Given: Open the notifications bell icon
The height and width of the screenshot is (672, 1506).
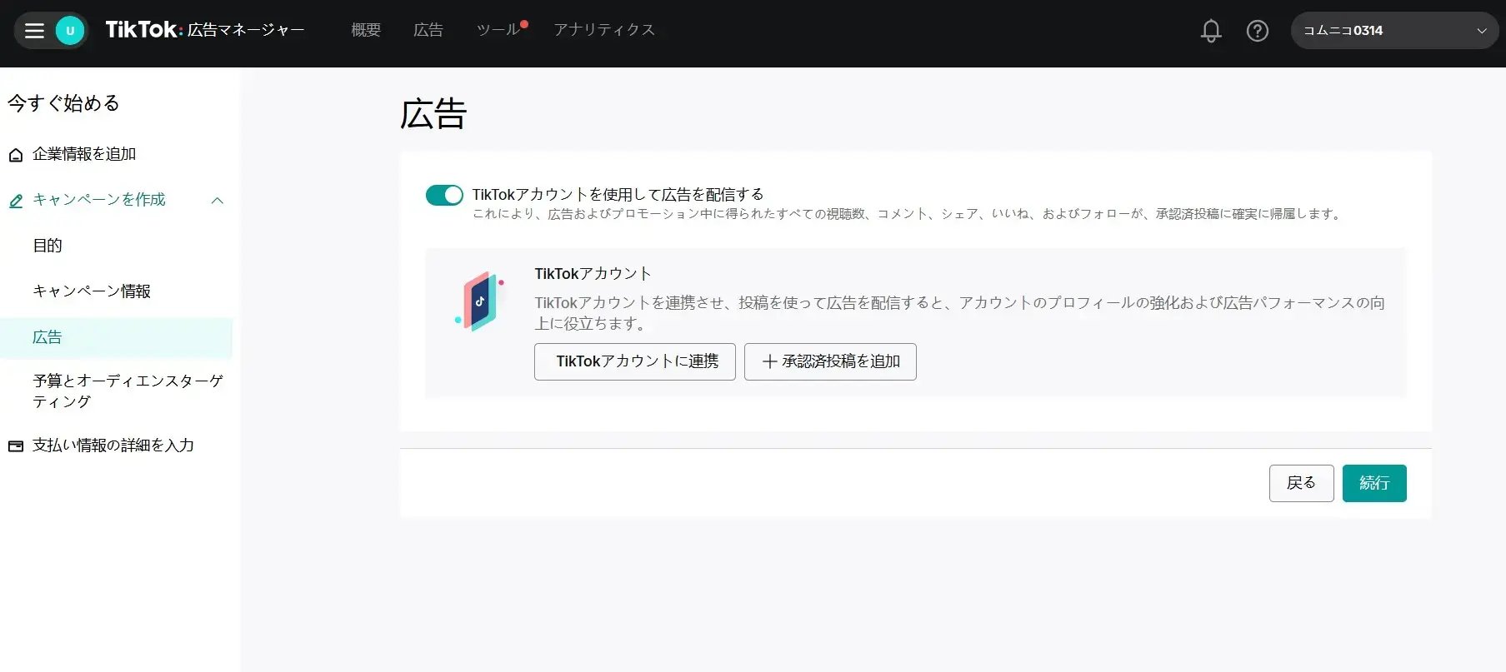Looking at the screenshot, I should pos(1211,31).
